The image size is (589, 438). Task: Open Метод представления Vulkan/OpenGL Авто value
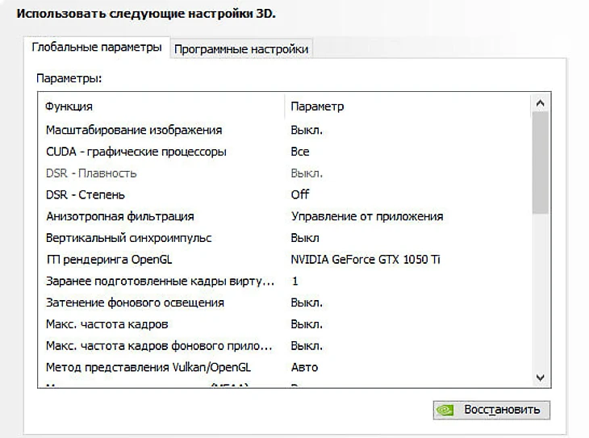click(304, 368)
